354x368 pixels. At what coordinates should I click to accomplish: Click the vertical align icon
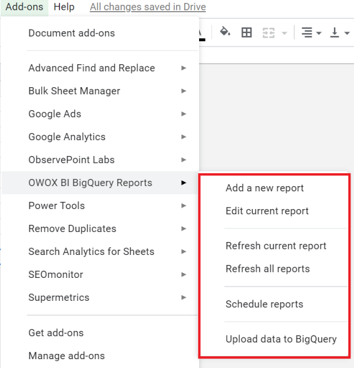(x=335, y=32)
